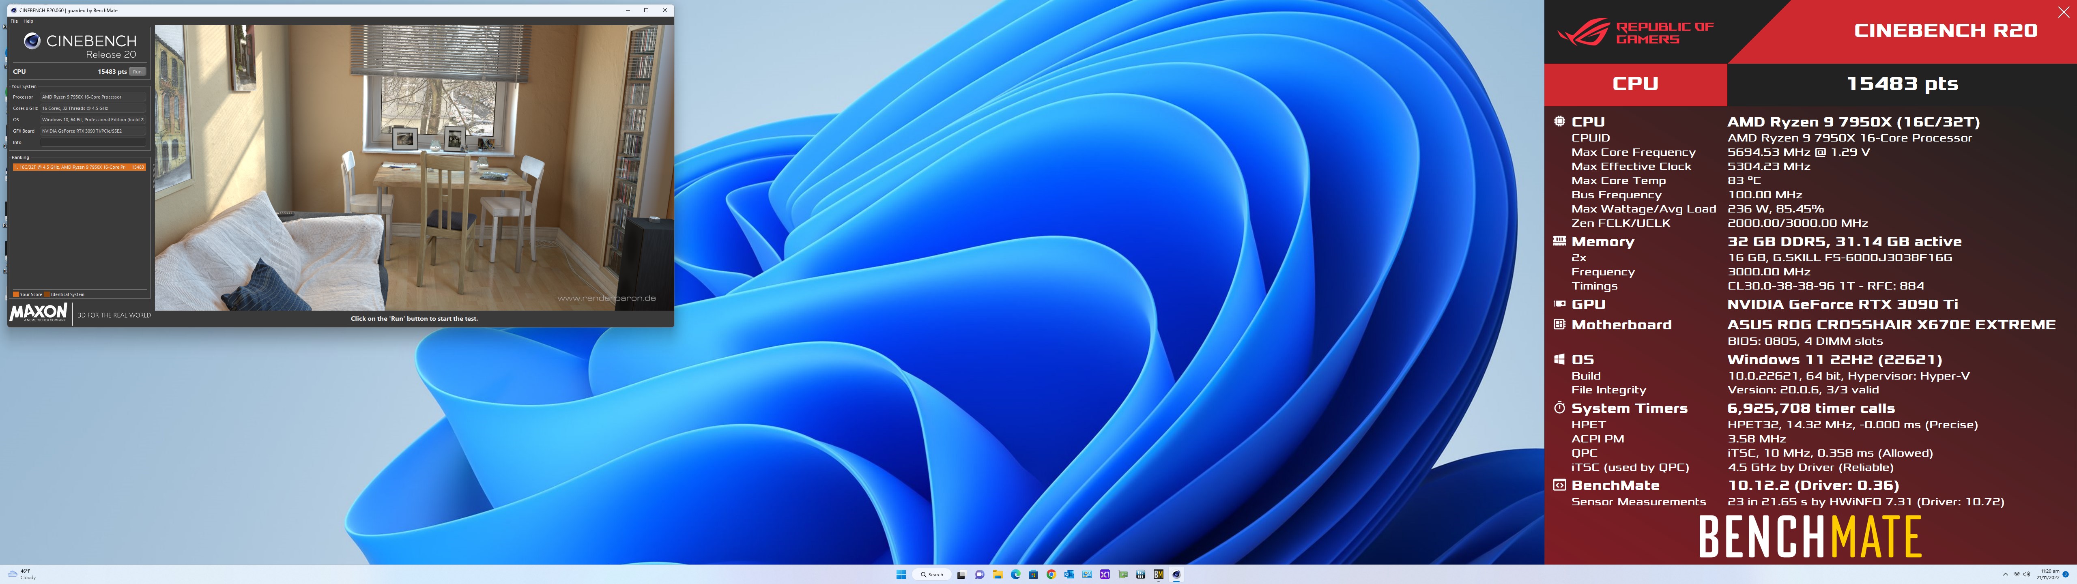This screenshot has width=2077, height=584.
Task: Open the weather widget showing Cloudy
Action: coord(23,574)
